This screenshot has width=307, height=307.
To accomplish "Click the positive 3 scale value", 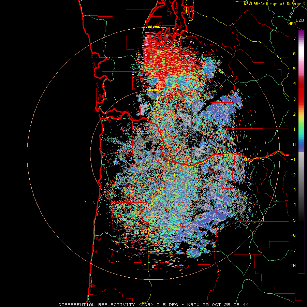I will pyautogui.click(x=294, y=99).
